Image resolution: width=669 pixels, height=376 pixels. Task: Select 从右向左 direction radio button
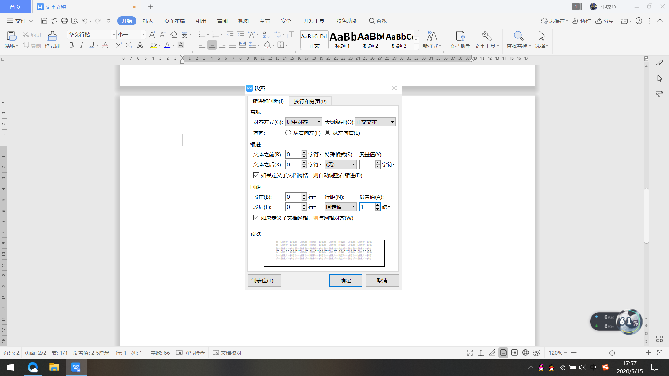[x=288, y=133]
